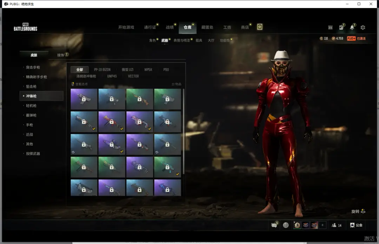This screenshot has height=244, width=379.
Task: Click the square badge icon after 商店
Action: 260,27
